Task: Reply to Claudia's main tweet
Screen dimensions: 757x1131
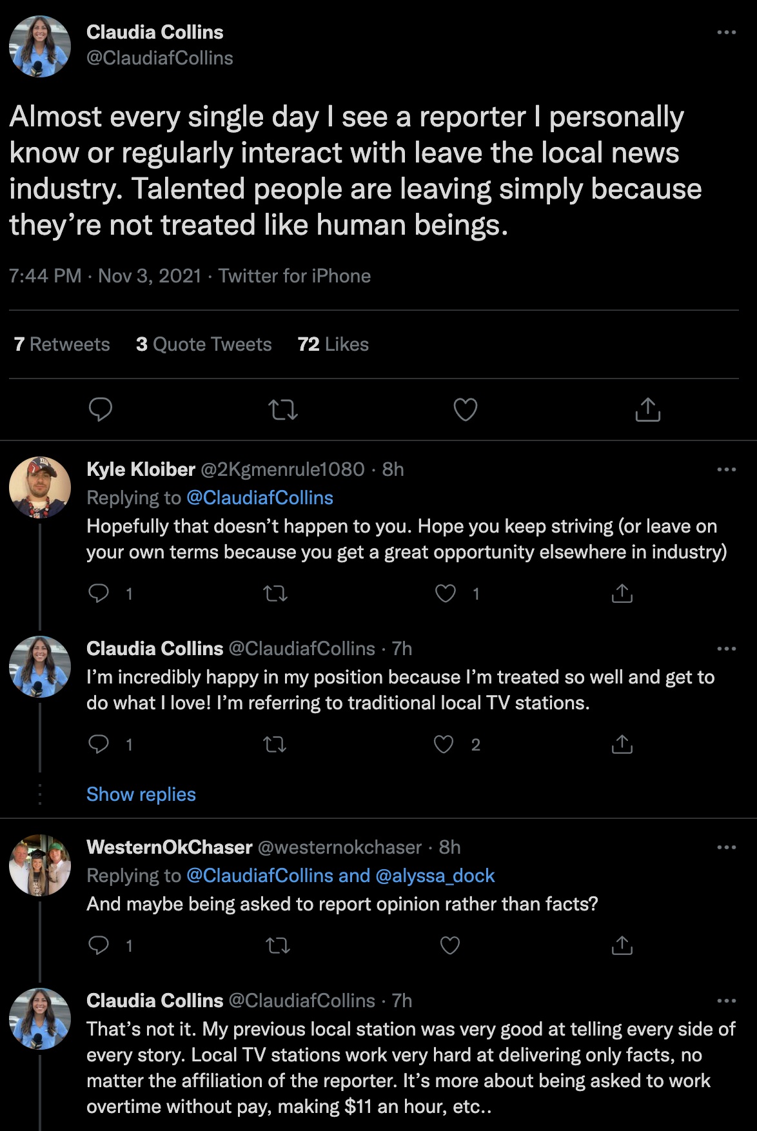Action: pos(101,409)
